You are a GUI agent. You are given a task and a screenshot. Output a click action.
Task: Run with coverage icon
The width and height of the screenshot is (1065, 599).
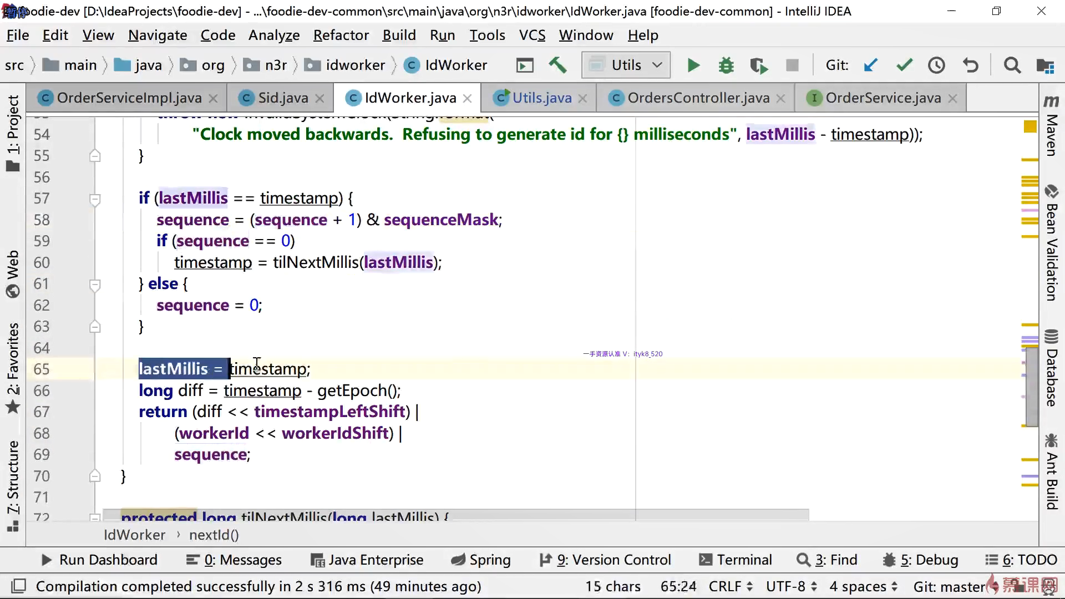pos(759,65)
